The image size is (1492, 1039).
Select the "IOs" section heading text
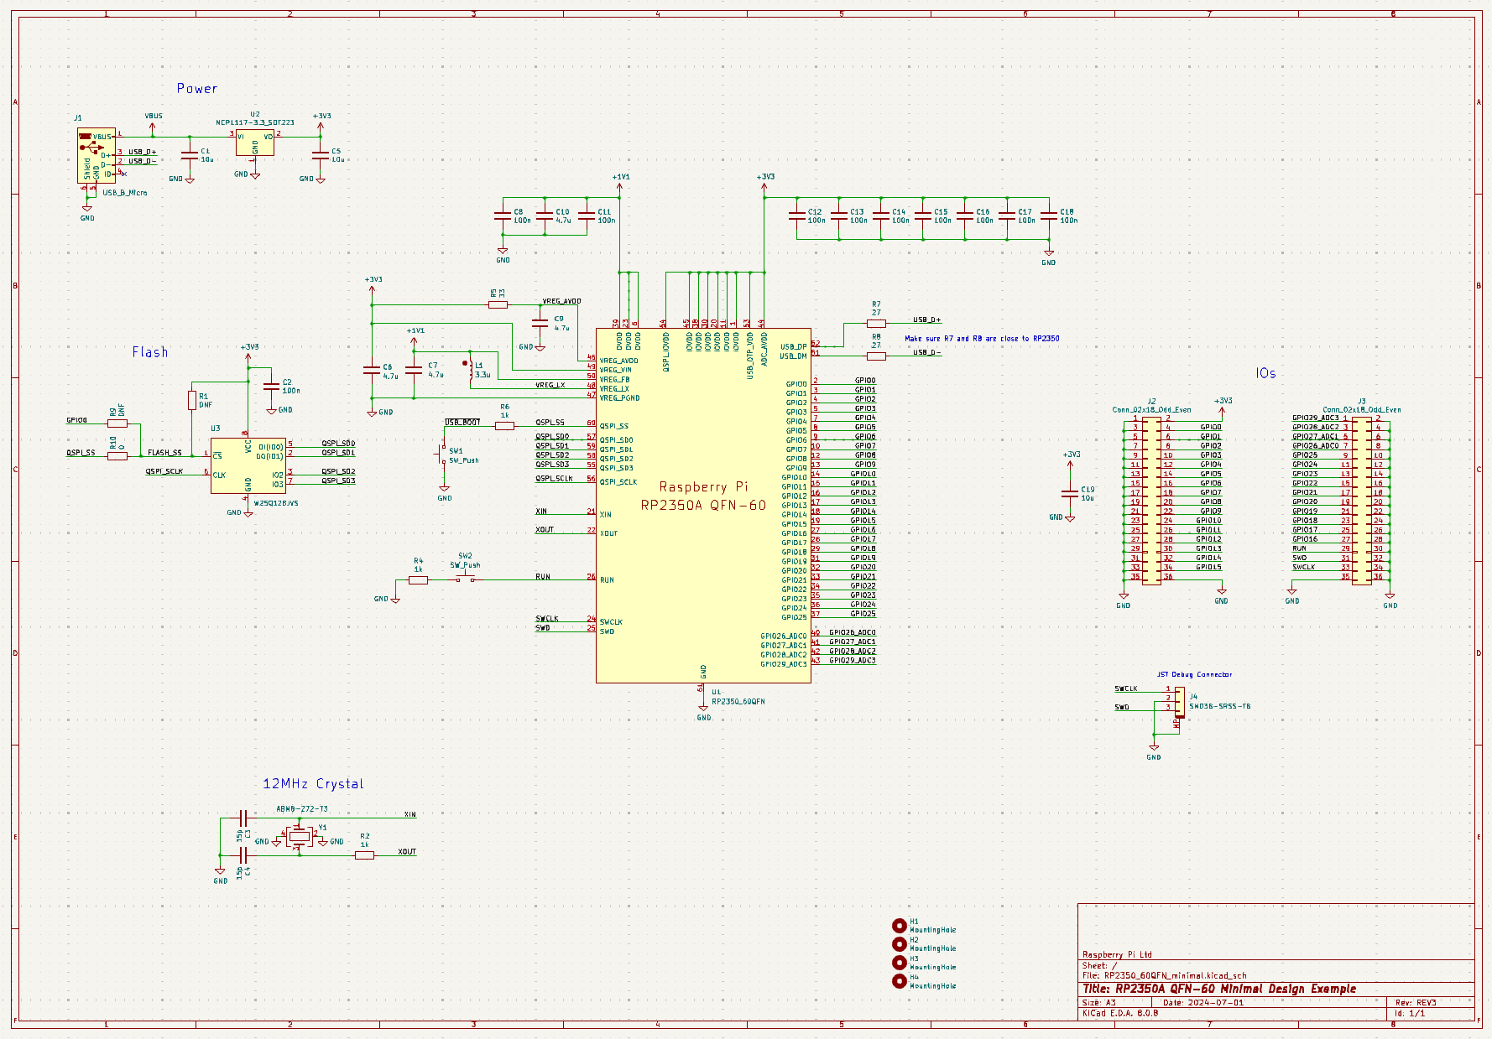1265,374
